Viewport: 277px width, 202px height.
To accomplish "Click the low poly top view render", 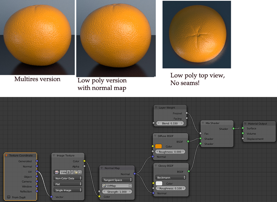I will (197, 35).
